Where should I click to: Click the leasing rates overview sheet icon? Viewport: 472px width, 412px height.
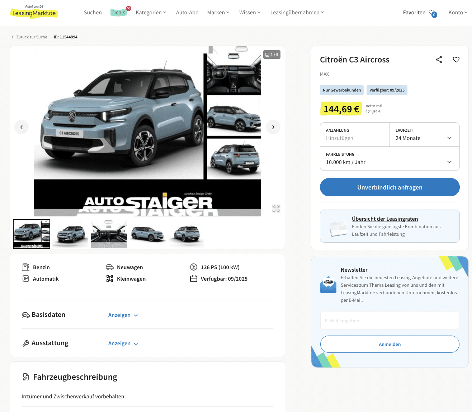[x=338, y=228]
